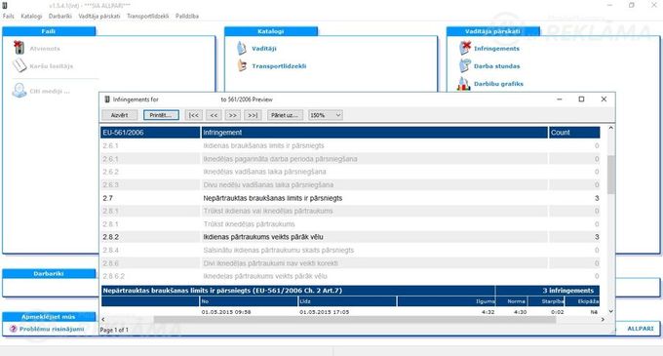Select the Vadītāja pārskati panel tab

point(492,31)
